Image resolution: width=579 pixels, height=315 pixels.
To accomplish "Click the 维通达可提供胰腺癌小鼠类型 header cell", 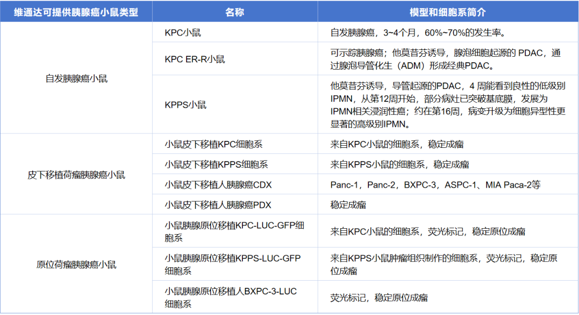I will 76,12.
